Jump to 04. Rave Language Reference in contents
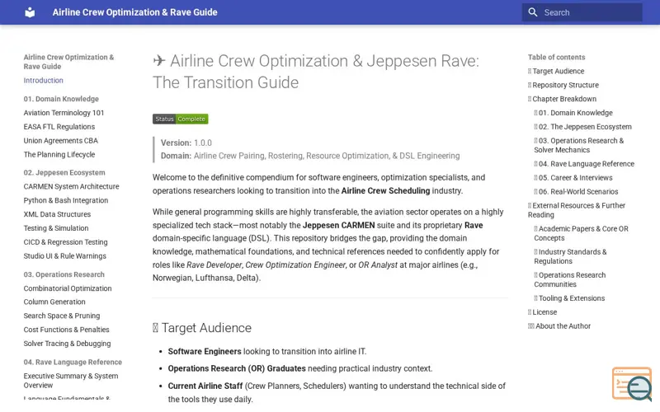 [x=584, y=163]
